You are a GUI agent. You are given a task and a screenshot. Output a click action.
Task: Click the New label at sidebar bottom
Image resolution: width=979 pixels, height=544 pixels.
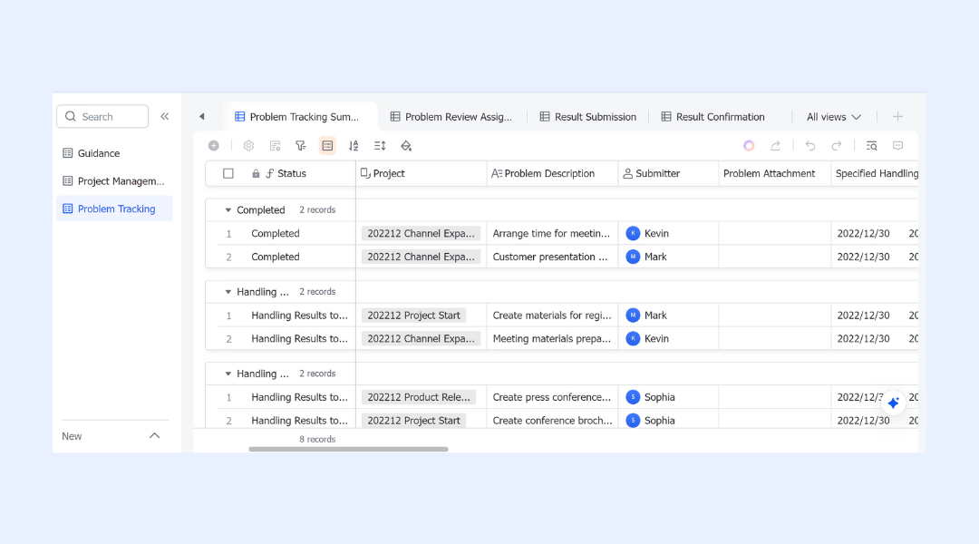(x=72, y=436)
